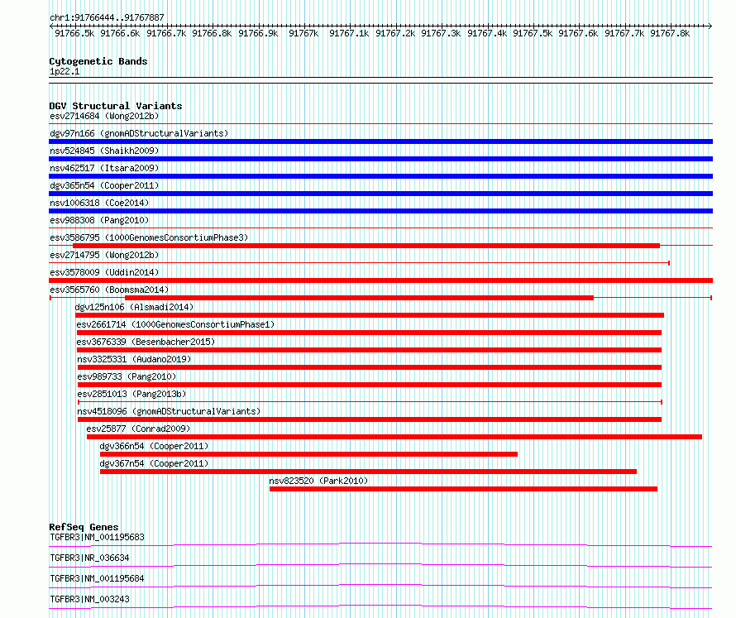Click esv3586795 1000GenomesConsortiumPhase3 label

149,237
